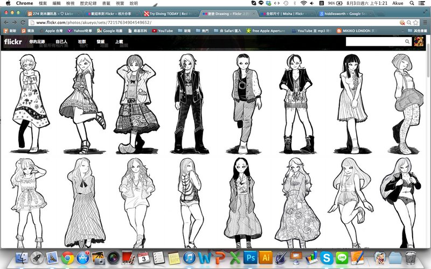Open the Stickies notes icon in Dock
The image size is (431, 269).
coord(174,258)
